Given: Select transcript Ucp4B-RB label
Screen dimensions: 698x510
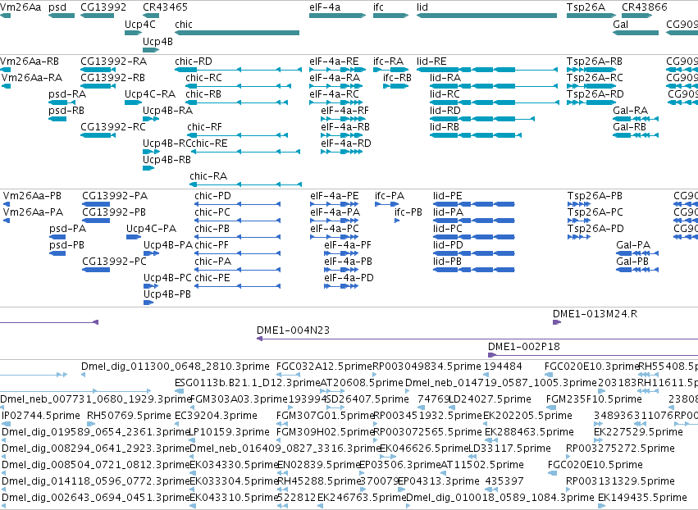Looking at the screenshot, I should coord(167,159).
